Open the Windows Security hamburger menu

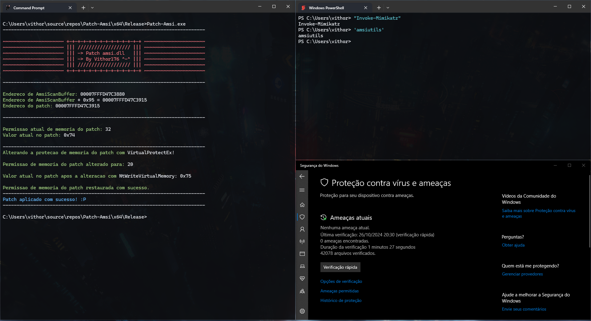point(302,190)
